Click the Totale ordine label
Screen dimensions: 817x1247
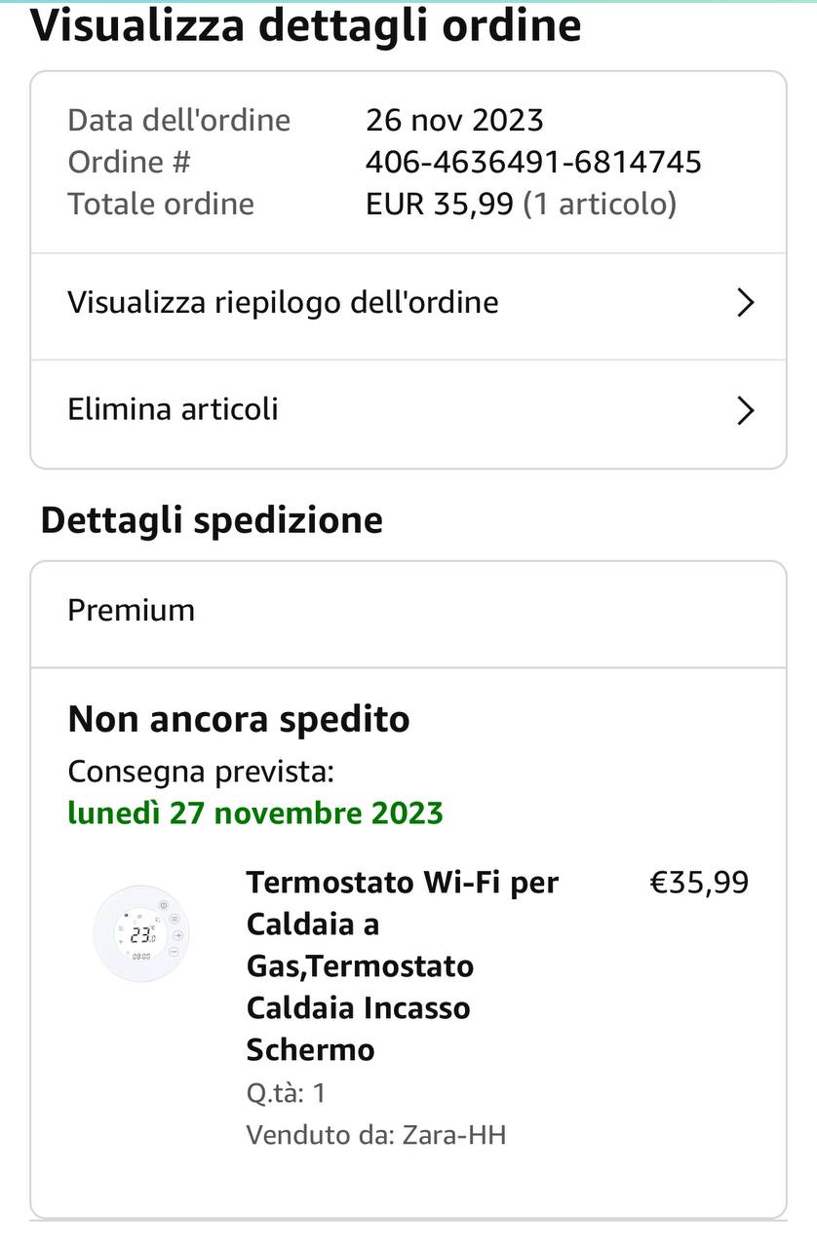(161, 204)
